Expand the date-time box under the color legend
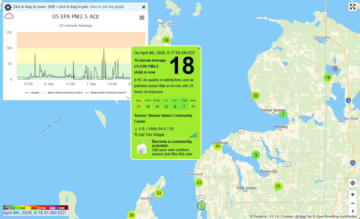 point(35,213)
